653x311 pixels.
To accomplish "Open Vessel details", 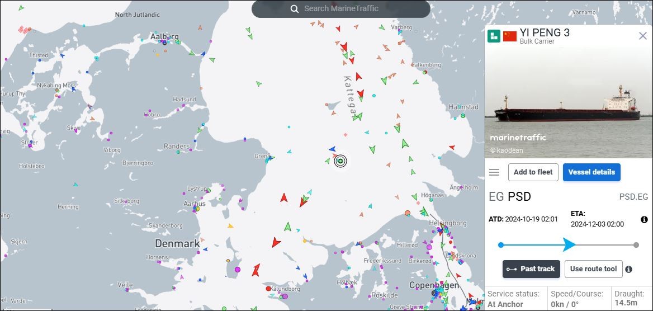I will pyautogui.click(x=592, y=172).
